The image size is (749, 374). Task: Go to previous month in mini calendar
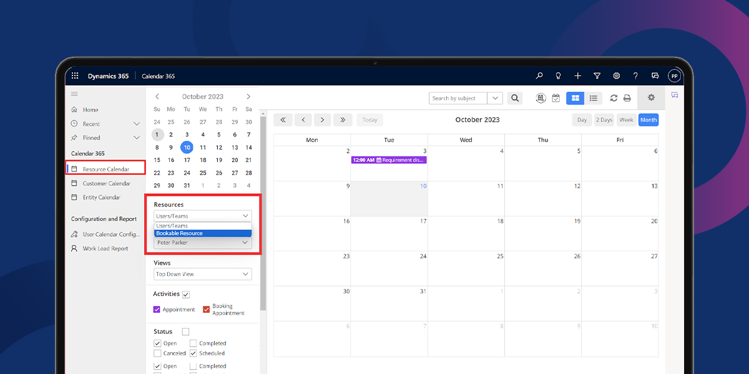tap(157, 97)
